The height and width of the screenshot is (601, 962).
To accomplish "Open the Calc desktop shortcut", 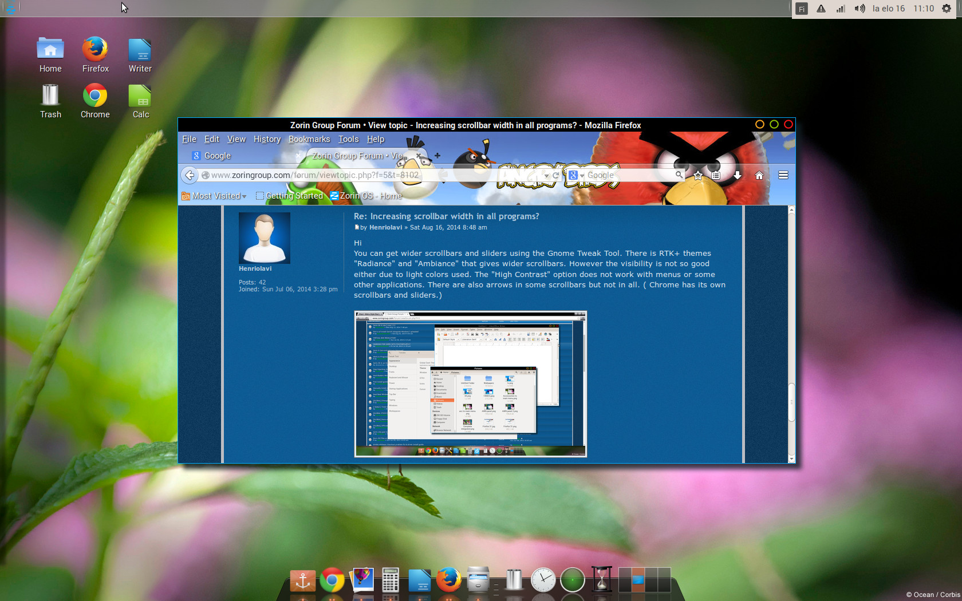I will coord(140,101).
